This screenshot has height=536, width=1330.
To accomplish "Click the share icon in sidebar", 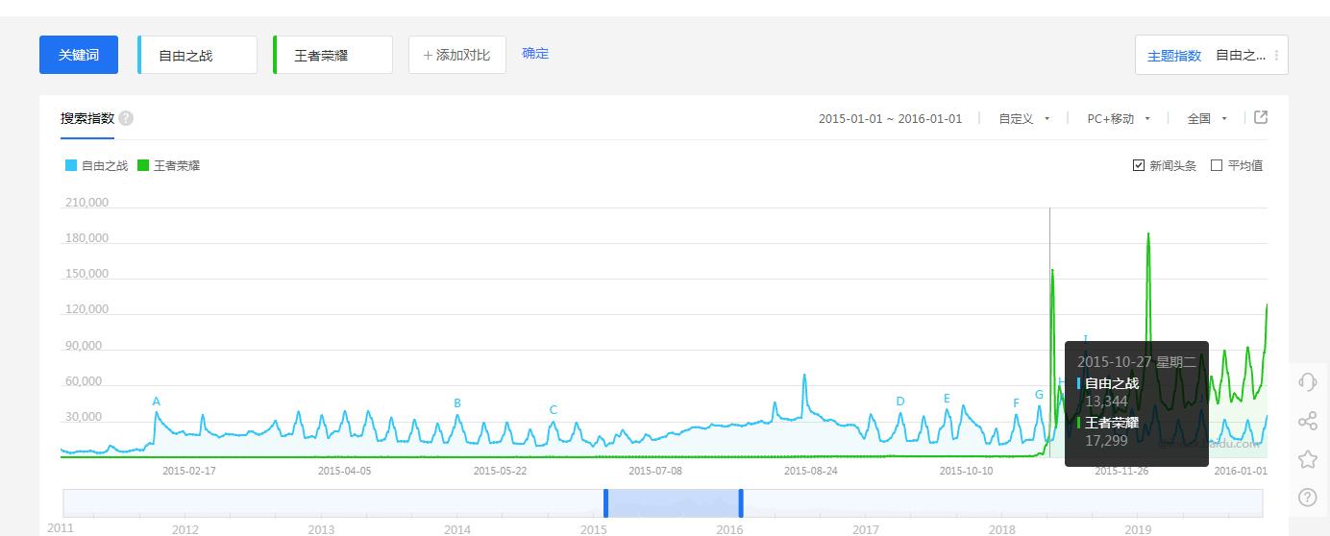I will pos(1307,421).
